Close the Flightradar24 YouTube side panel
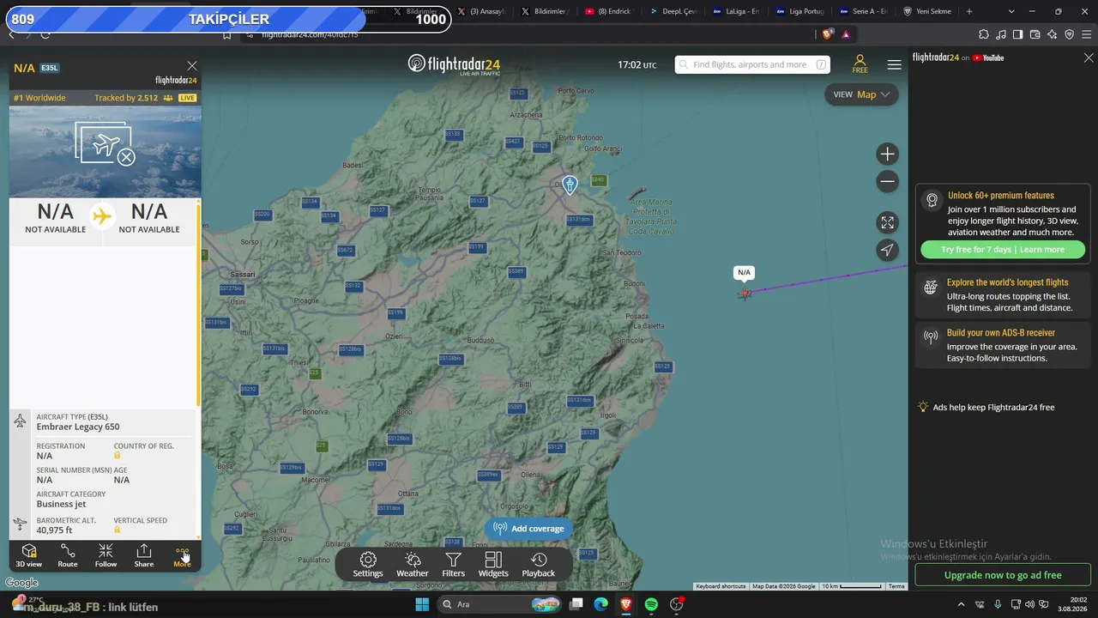 1089,58
